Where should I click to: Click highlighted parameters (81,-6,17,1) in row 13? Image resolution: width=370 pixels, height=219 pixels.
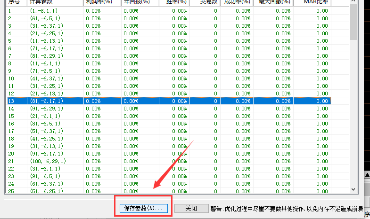coord(47,101)
